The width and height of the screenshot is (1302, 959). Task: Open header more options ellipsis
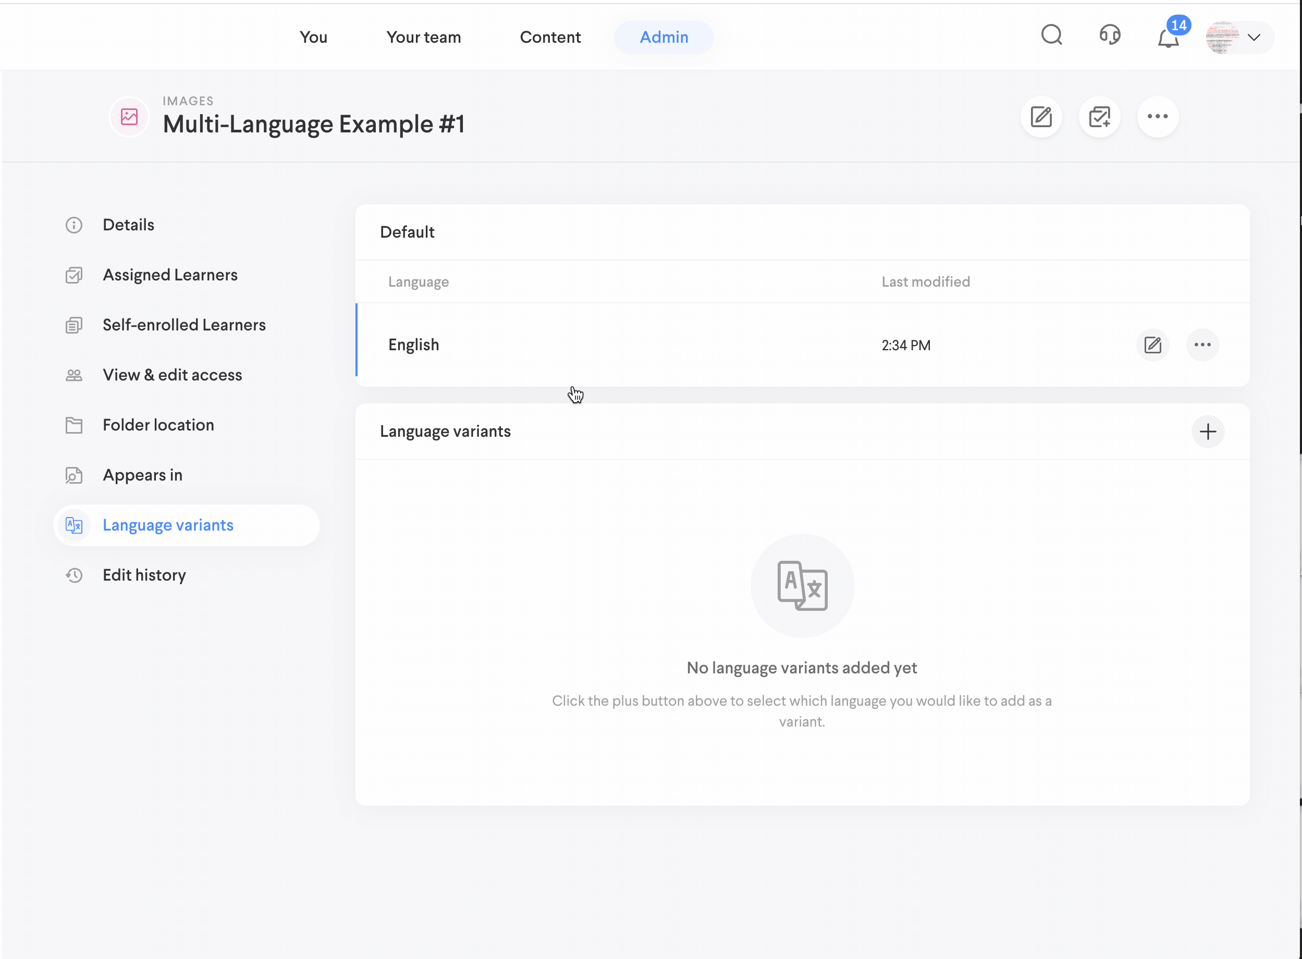[x=1157, y=117]
